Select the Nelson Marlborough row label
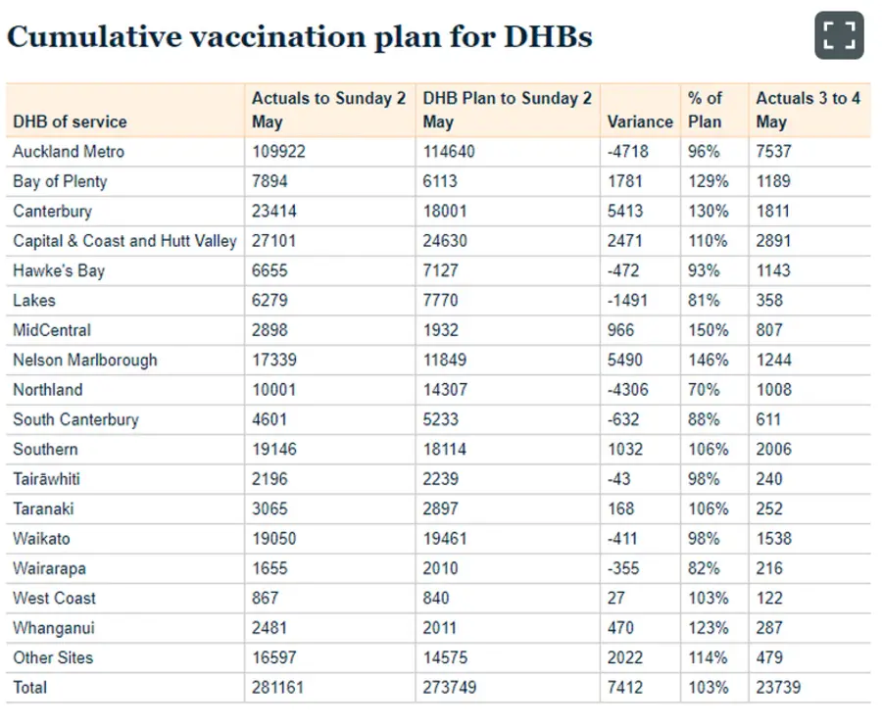The image size is (882, 726). (85, 361)
